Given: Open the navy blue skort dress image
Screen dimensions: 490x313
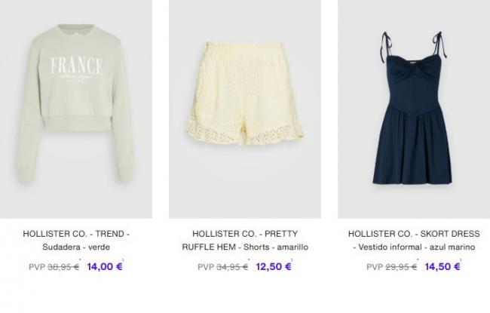Looking at the screenshot, I should coord(414,109).
